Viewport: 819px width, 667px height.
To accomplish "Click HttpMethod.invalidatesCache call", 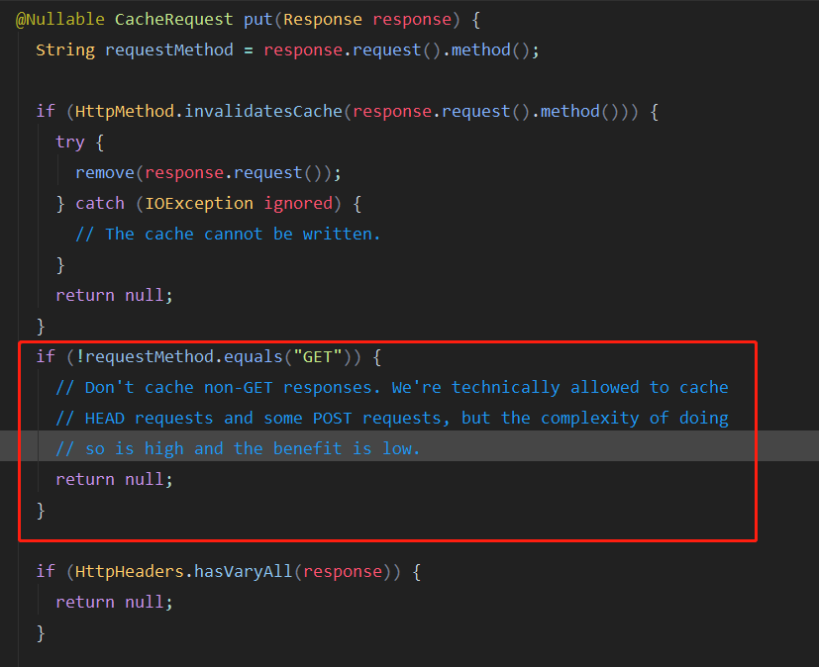I will (208, 112).
